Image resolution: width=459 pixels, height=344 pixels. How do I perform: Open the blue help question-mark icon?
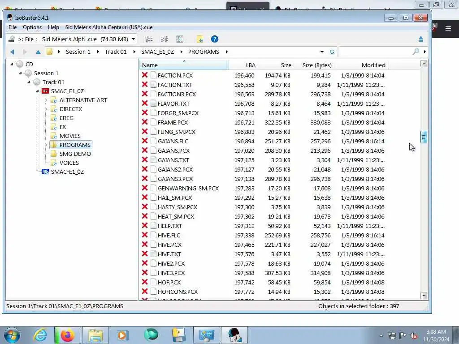coord(215,39)
